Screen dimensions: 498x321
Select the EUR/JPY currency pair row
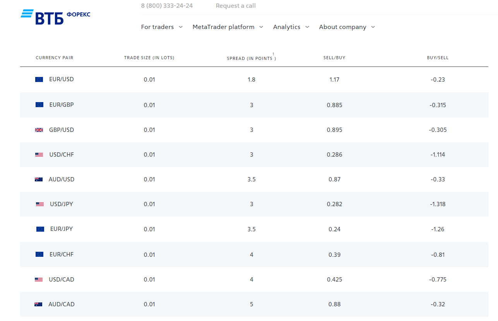pyautogui.click(x=62, y=229)
